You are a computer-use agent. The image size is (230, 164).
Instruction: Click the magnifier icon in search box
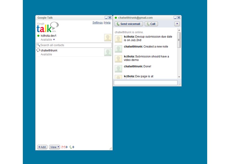click(38, 45)
